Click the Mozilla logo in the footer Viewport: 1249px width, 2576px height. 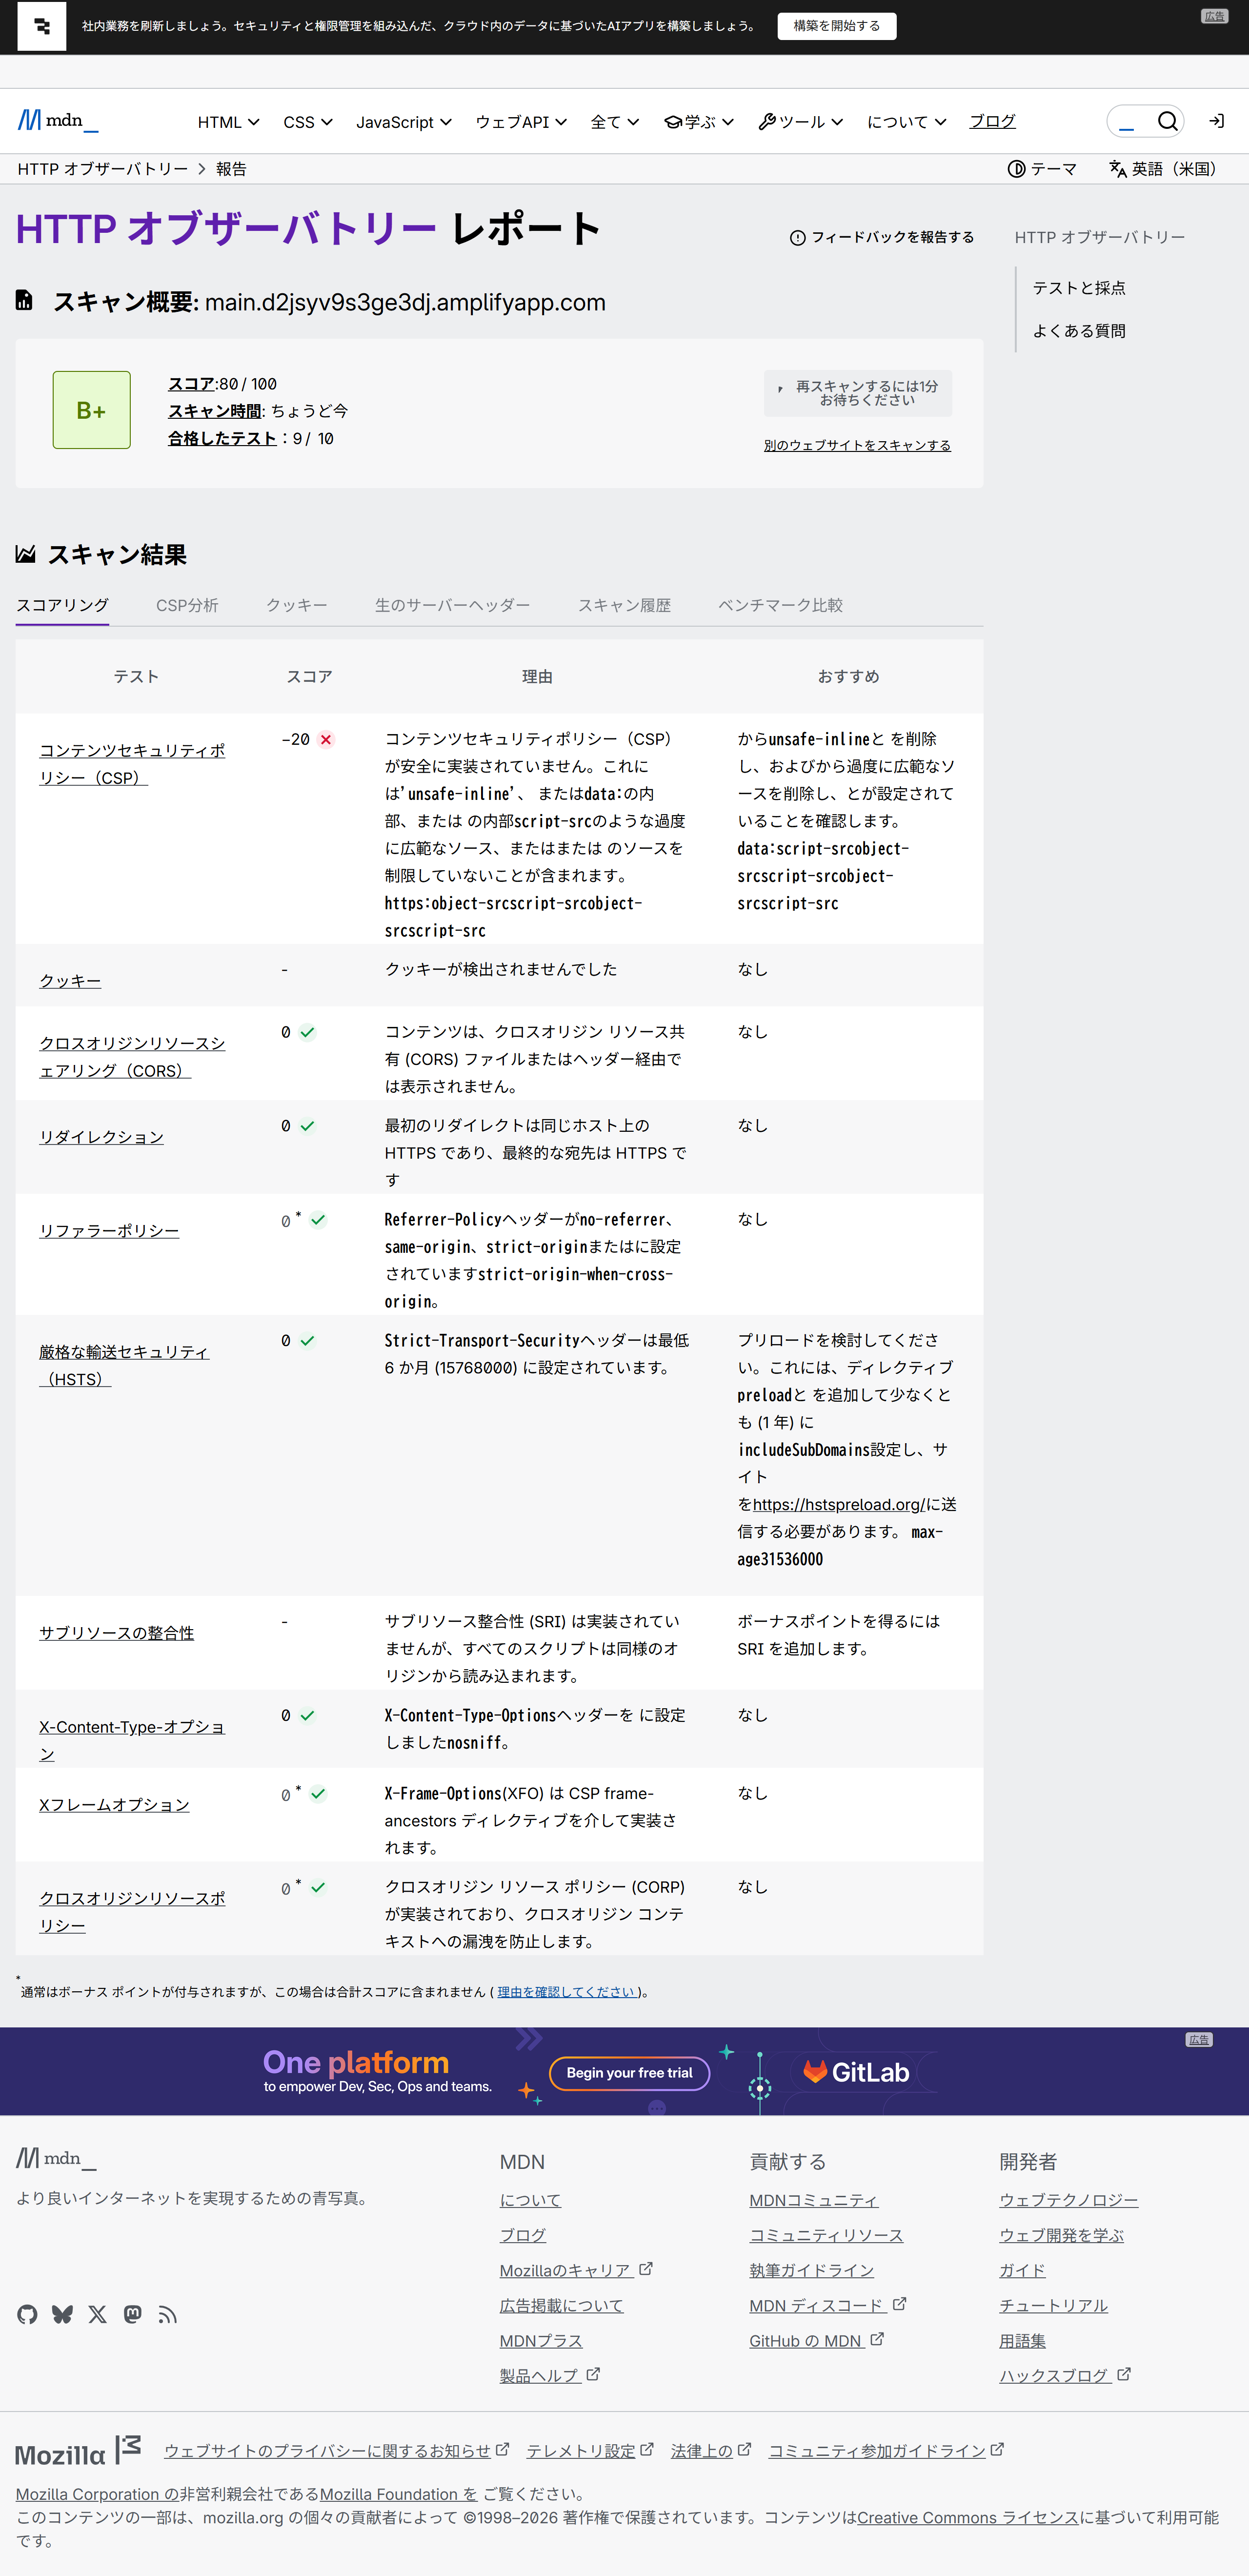point(77,2452)
